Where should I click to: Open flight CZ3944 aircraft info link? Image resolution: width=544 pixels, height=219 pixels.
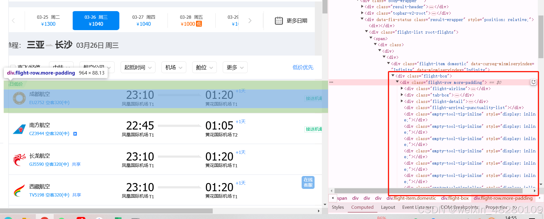pyautogui.click(x=49, y=134)
